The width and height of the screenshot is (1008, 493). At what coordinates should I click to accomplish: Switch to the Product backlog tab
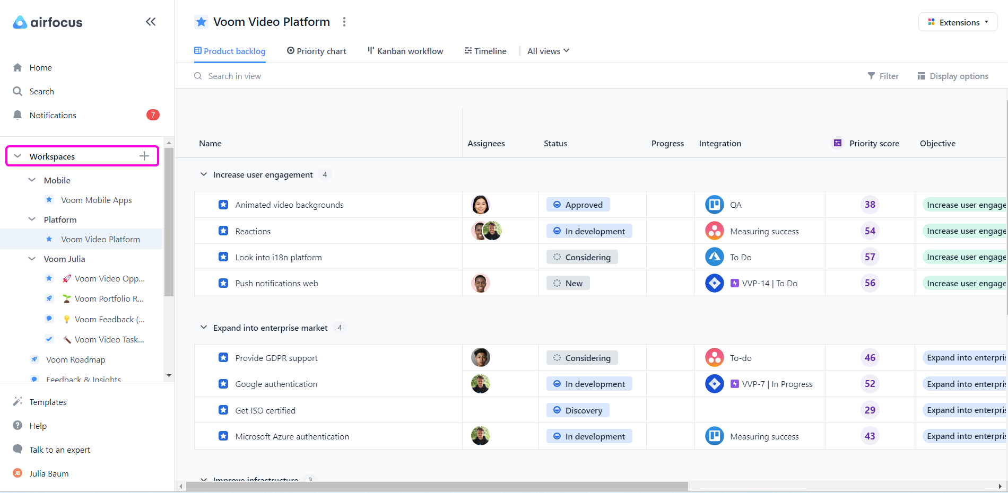tap(230, 51)
